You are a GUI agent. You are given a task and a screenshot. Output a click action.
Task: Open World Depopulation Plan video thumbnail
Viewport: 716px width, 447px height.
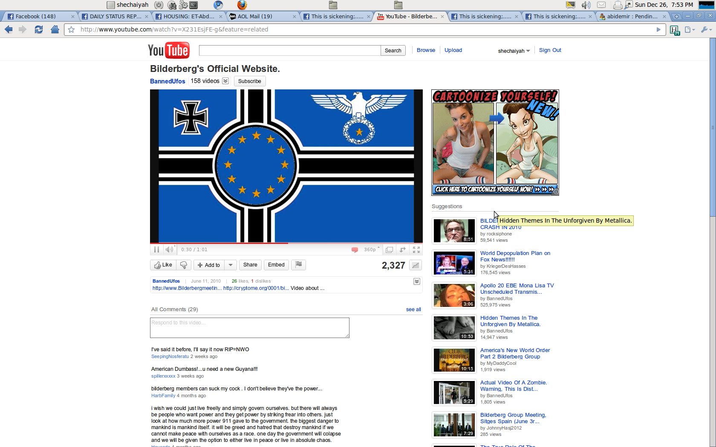point(454,263)
